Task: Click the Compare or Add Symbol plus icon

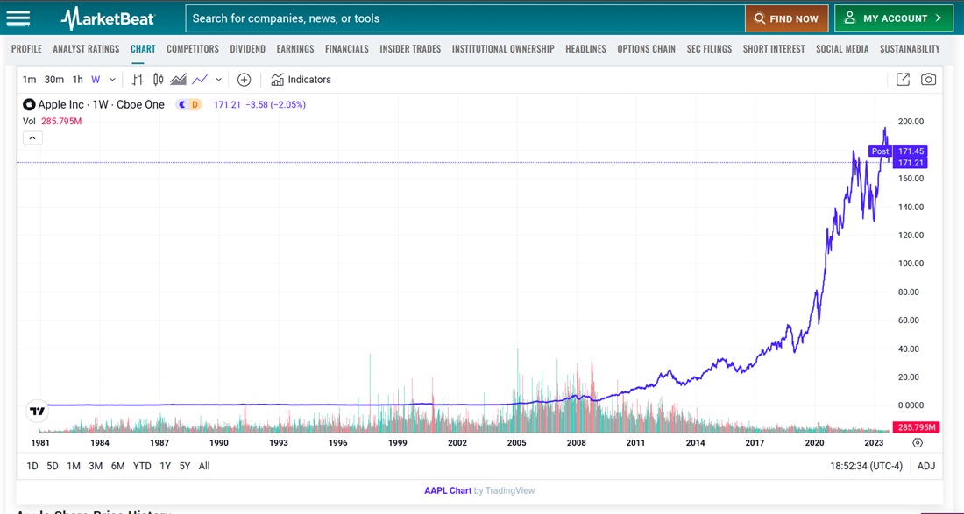Action: pyautogui.click(x=245, y=80)
